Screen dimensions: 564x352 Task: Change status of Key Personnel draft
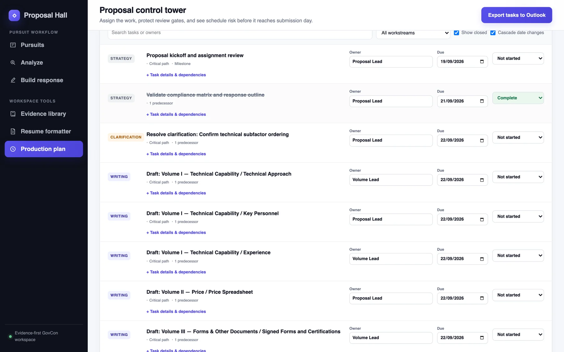point(518,216)
